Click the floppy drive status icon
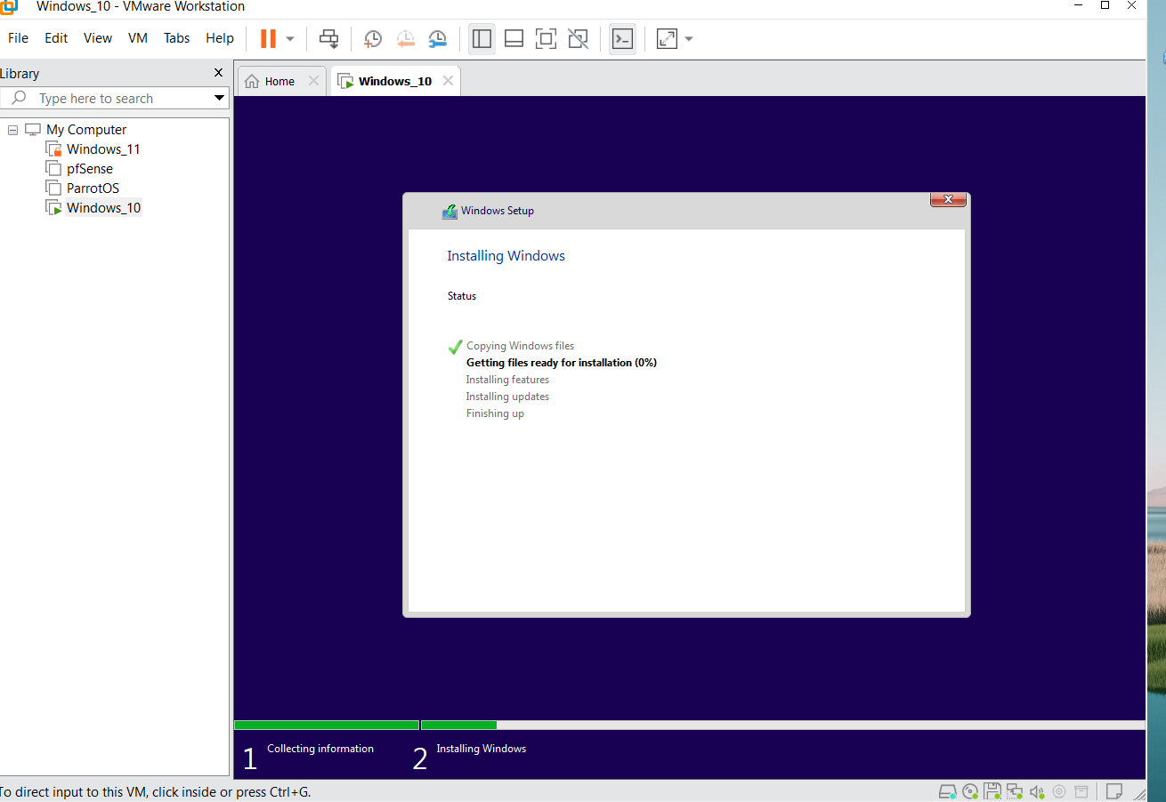Viewport: 1166px width, 802px height. pyautogui.click(x=992, y=791)
